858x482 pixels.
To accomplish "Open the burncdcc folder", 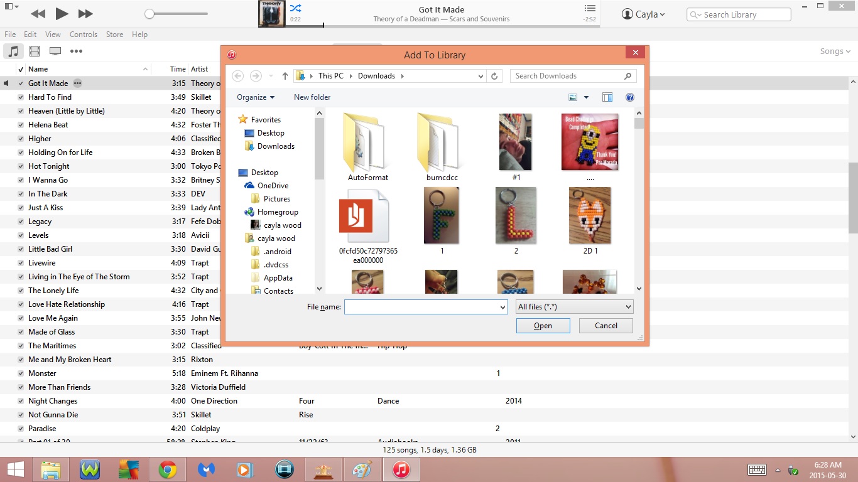I will tap(442, 147).
